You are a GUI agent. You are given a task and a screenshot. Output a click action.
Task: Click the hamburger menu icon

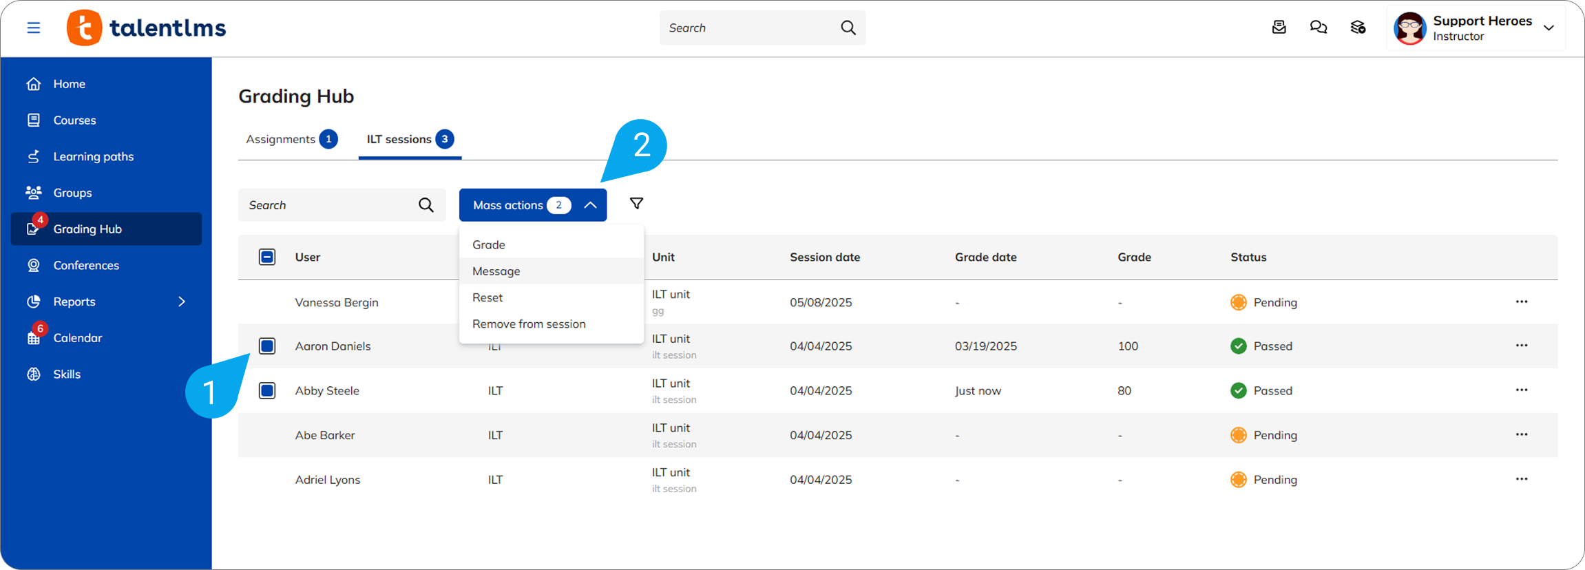pos(33,28)
